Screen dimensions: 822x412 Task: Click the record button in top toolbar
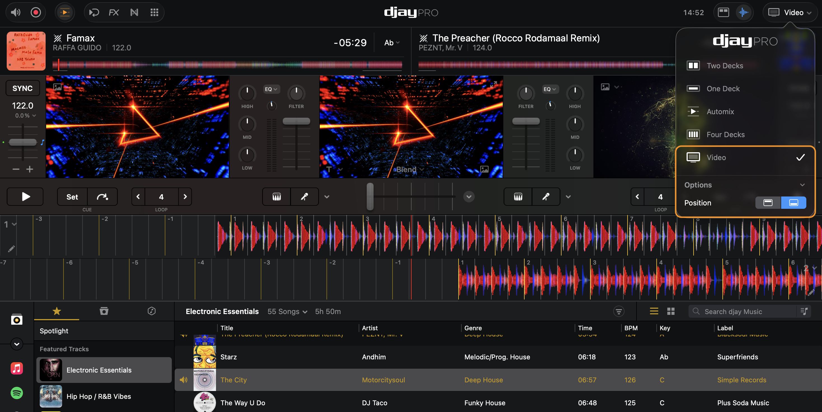[36, 12]
